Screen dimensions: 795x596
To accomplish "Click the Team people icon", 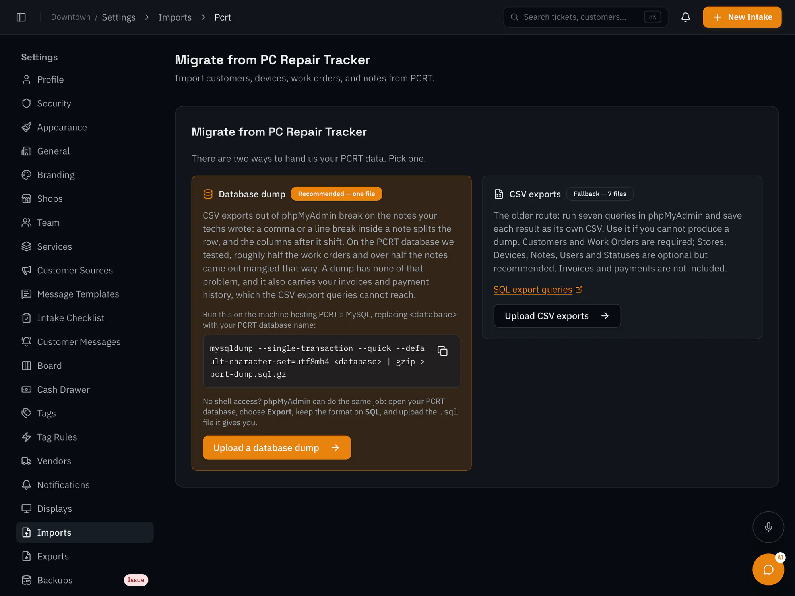I will coord(27,223).
